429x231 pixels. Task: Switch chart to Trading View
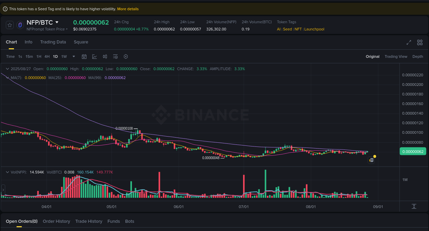pyautogui.click(x=396, y=56)
